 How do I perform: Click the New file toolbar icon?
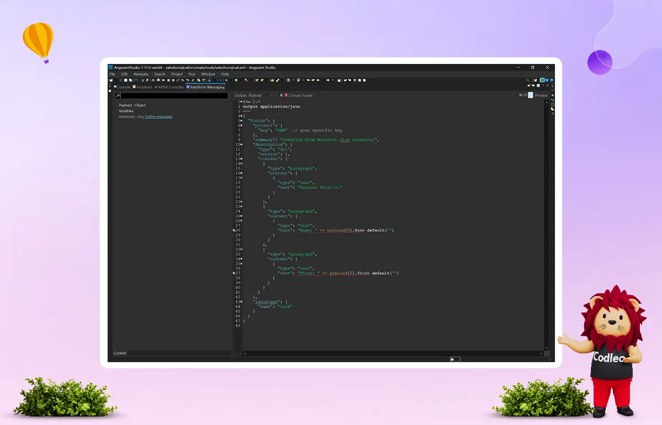click(x=111, y=80)
